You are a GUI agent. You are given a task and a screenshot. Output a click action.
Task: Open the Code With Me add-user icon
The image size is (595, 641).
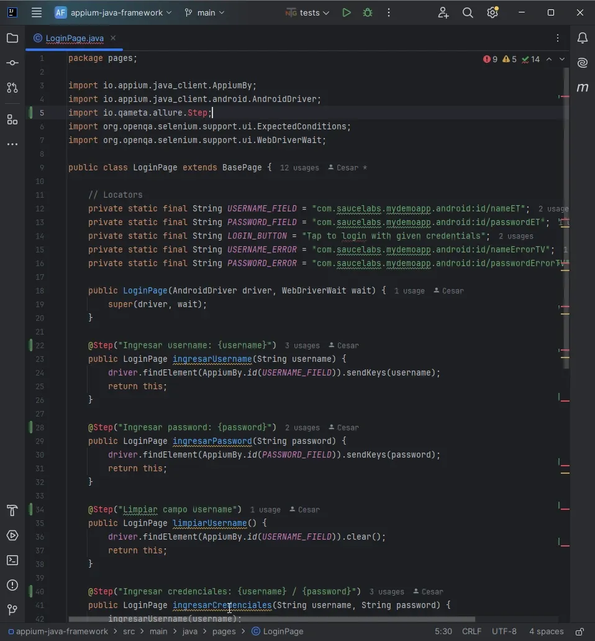(443, 12)
